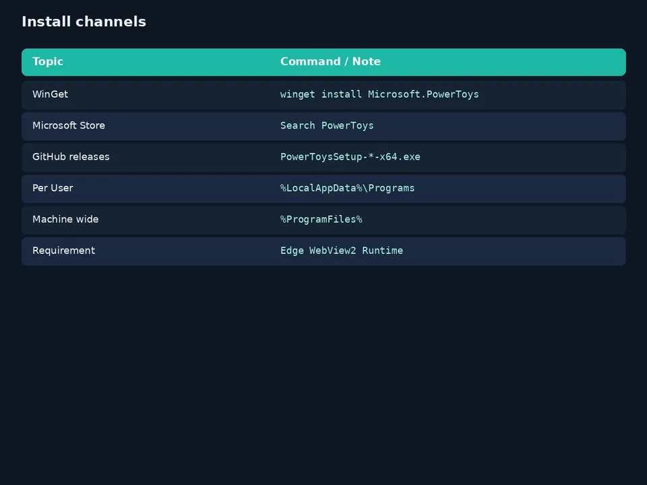The image size is (647, 485).
Task: Click the blank end of the GitHub releases row
Action: point(523,158)
